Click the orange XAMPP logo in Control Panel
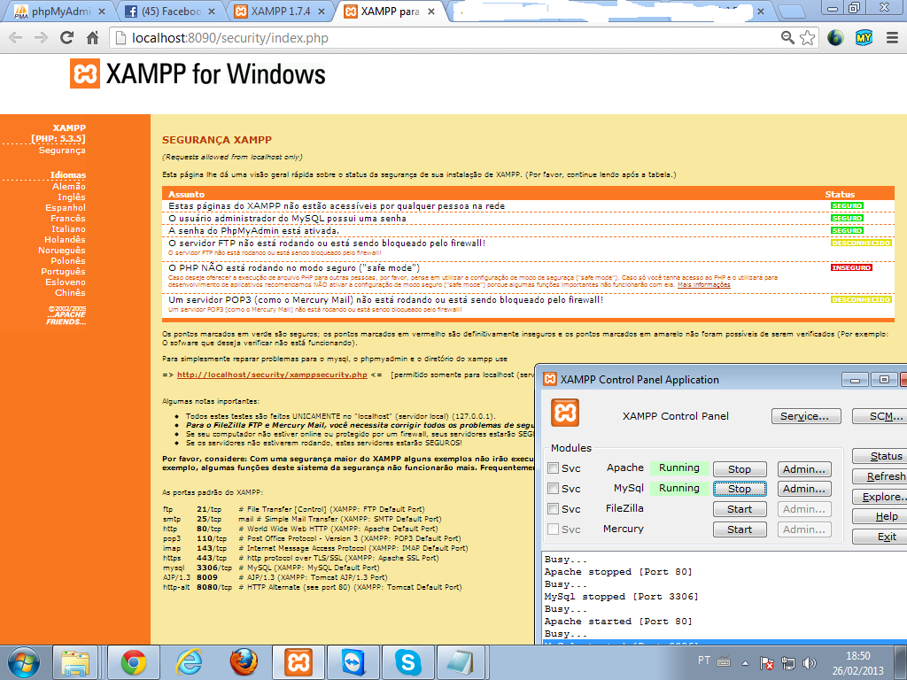The image size is (907, 680). [564, 413]
